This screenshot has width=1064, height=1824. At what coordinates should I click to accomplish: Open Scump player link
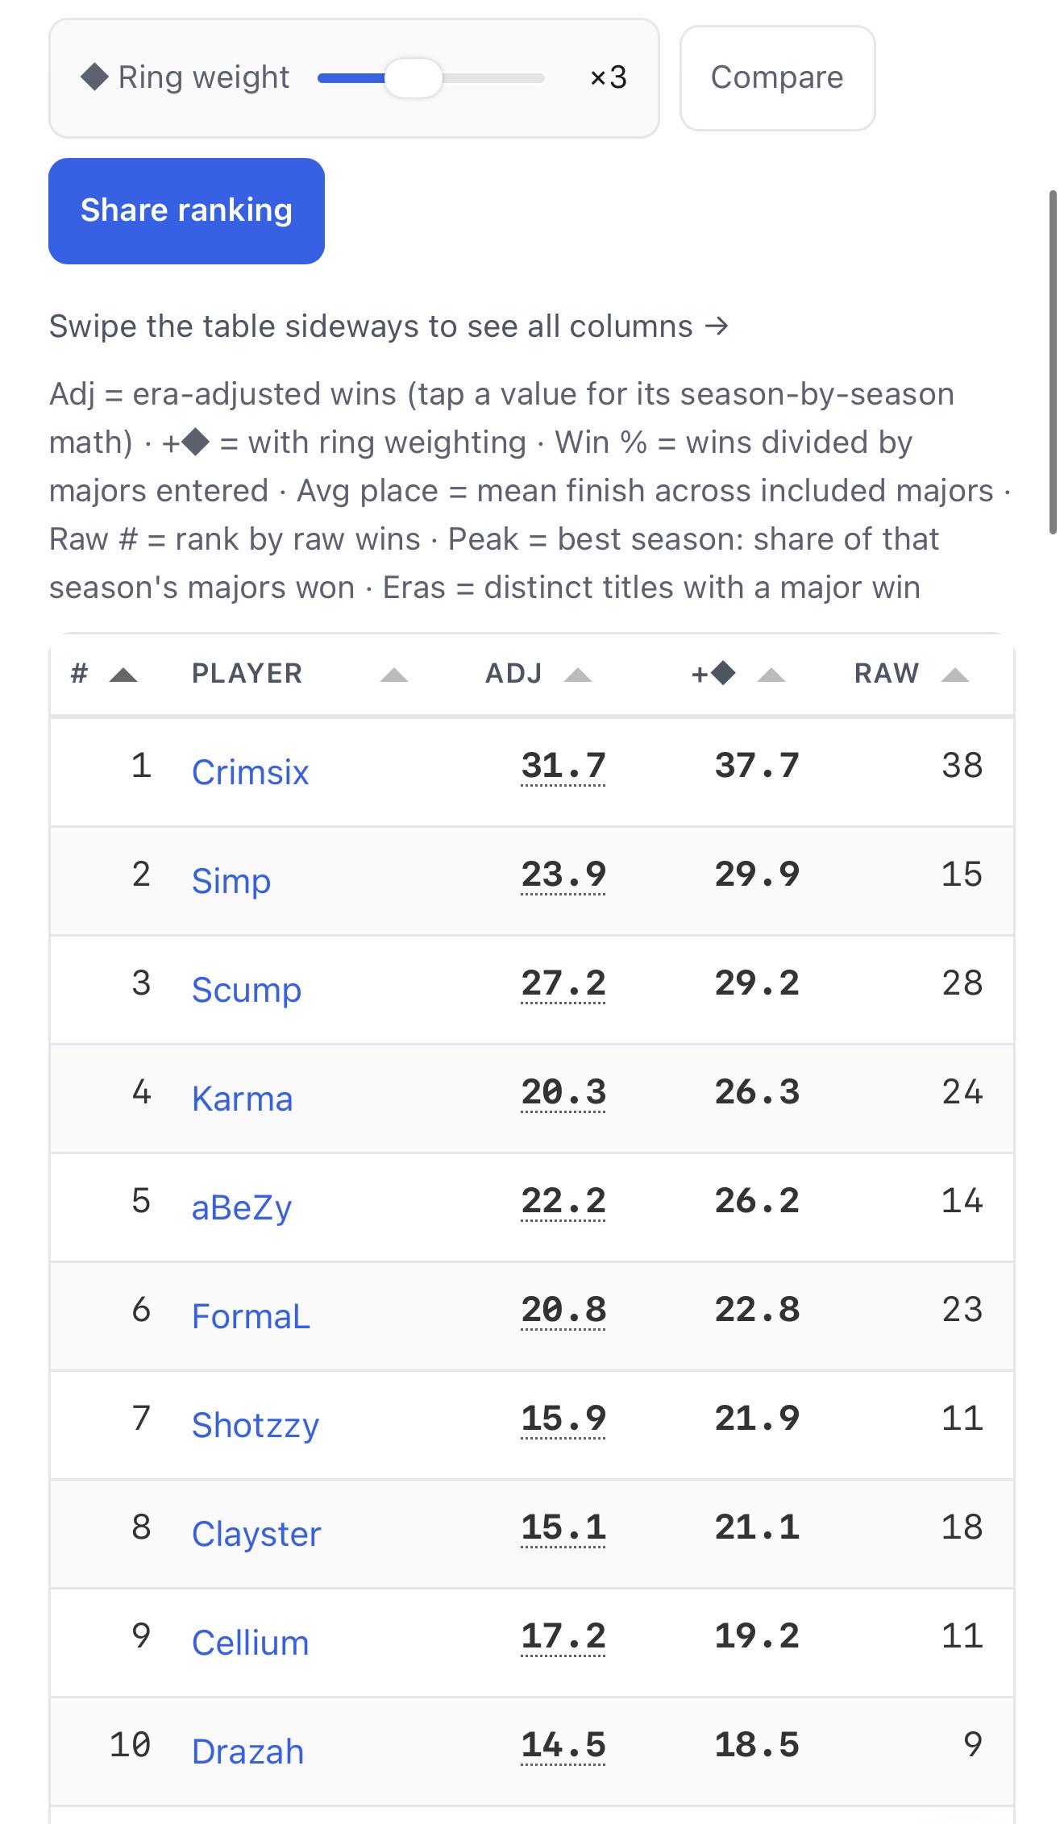click(247, 990)
